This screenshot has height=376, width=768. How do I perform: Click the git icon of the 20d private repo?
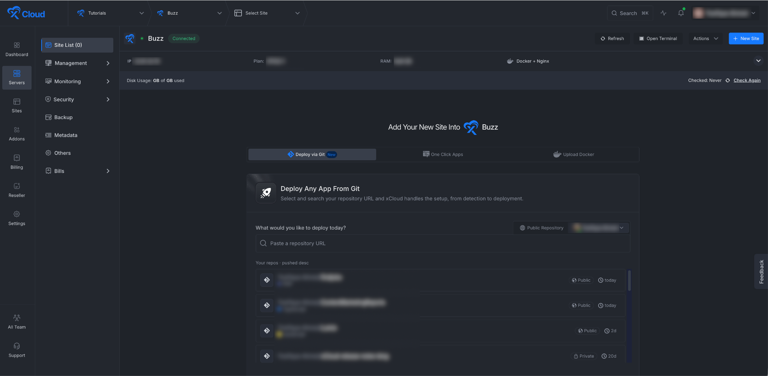pyautogui.click(x=267, y=356)
